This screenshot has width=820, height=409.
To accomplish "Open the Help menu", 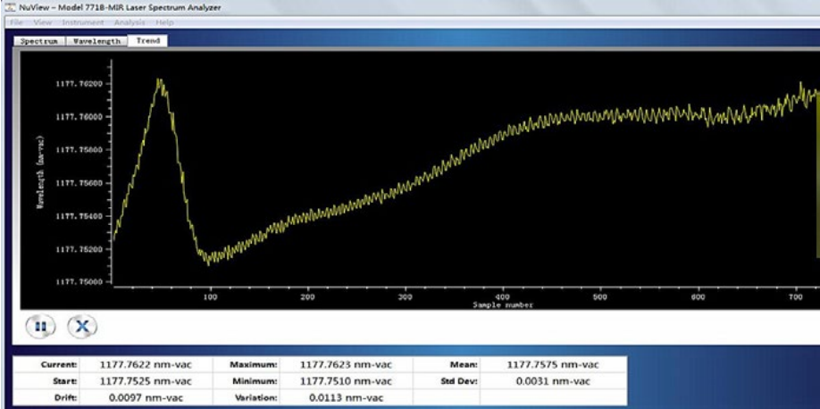I will [164, 22].
